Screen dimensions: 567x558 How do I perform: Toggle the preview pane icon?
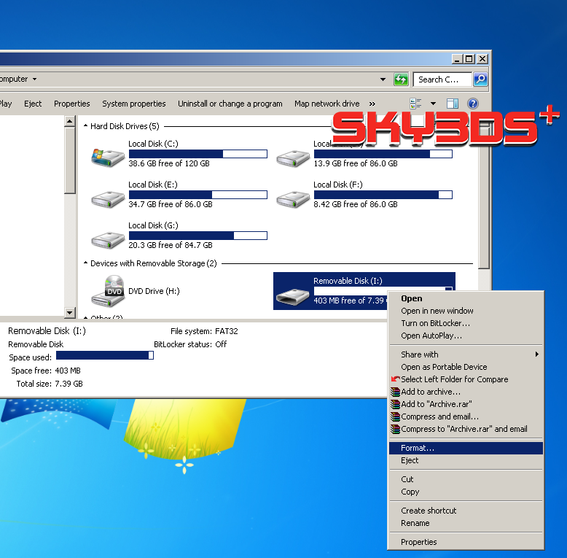click(x=452, y=104)
